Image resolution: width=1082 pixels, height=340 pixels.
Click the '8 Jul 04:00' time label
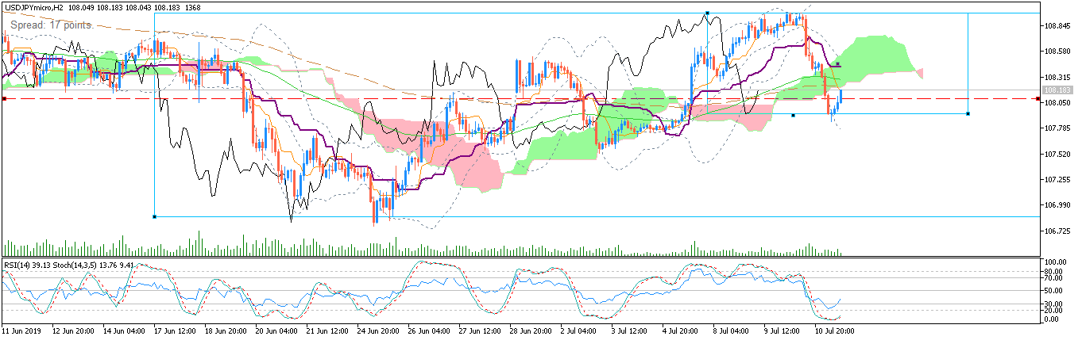point(730,330)
